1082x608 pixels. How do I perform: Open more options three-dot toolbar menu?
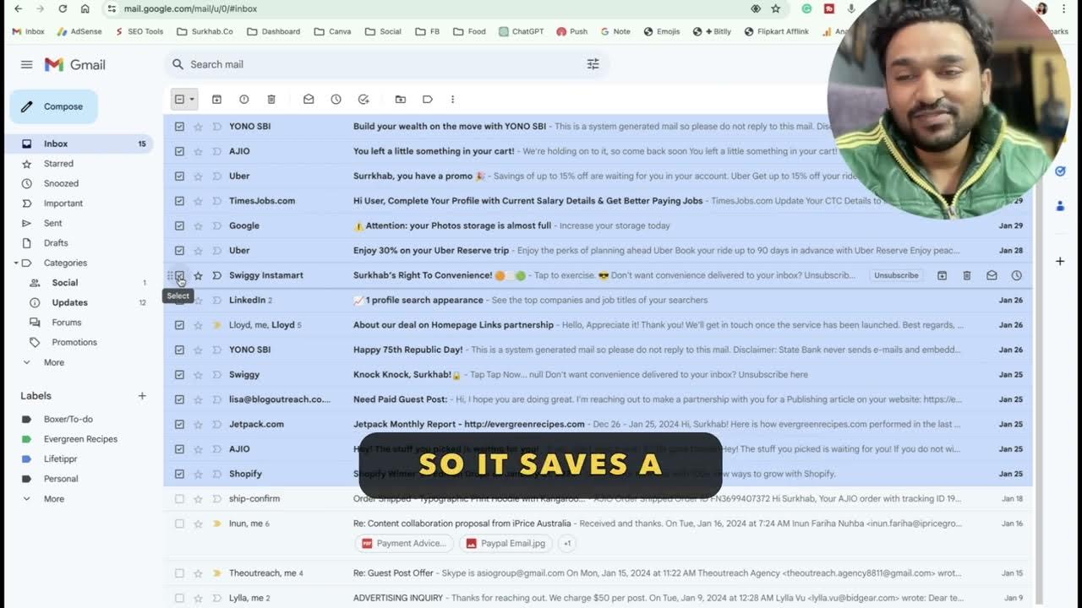(452, 100)
